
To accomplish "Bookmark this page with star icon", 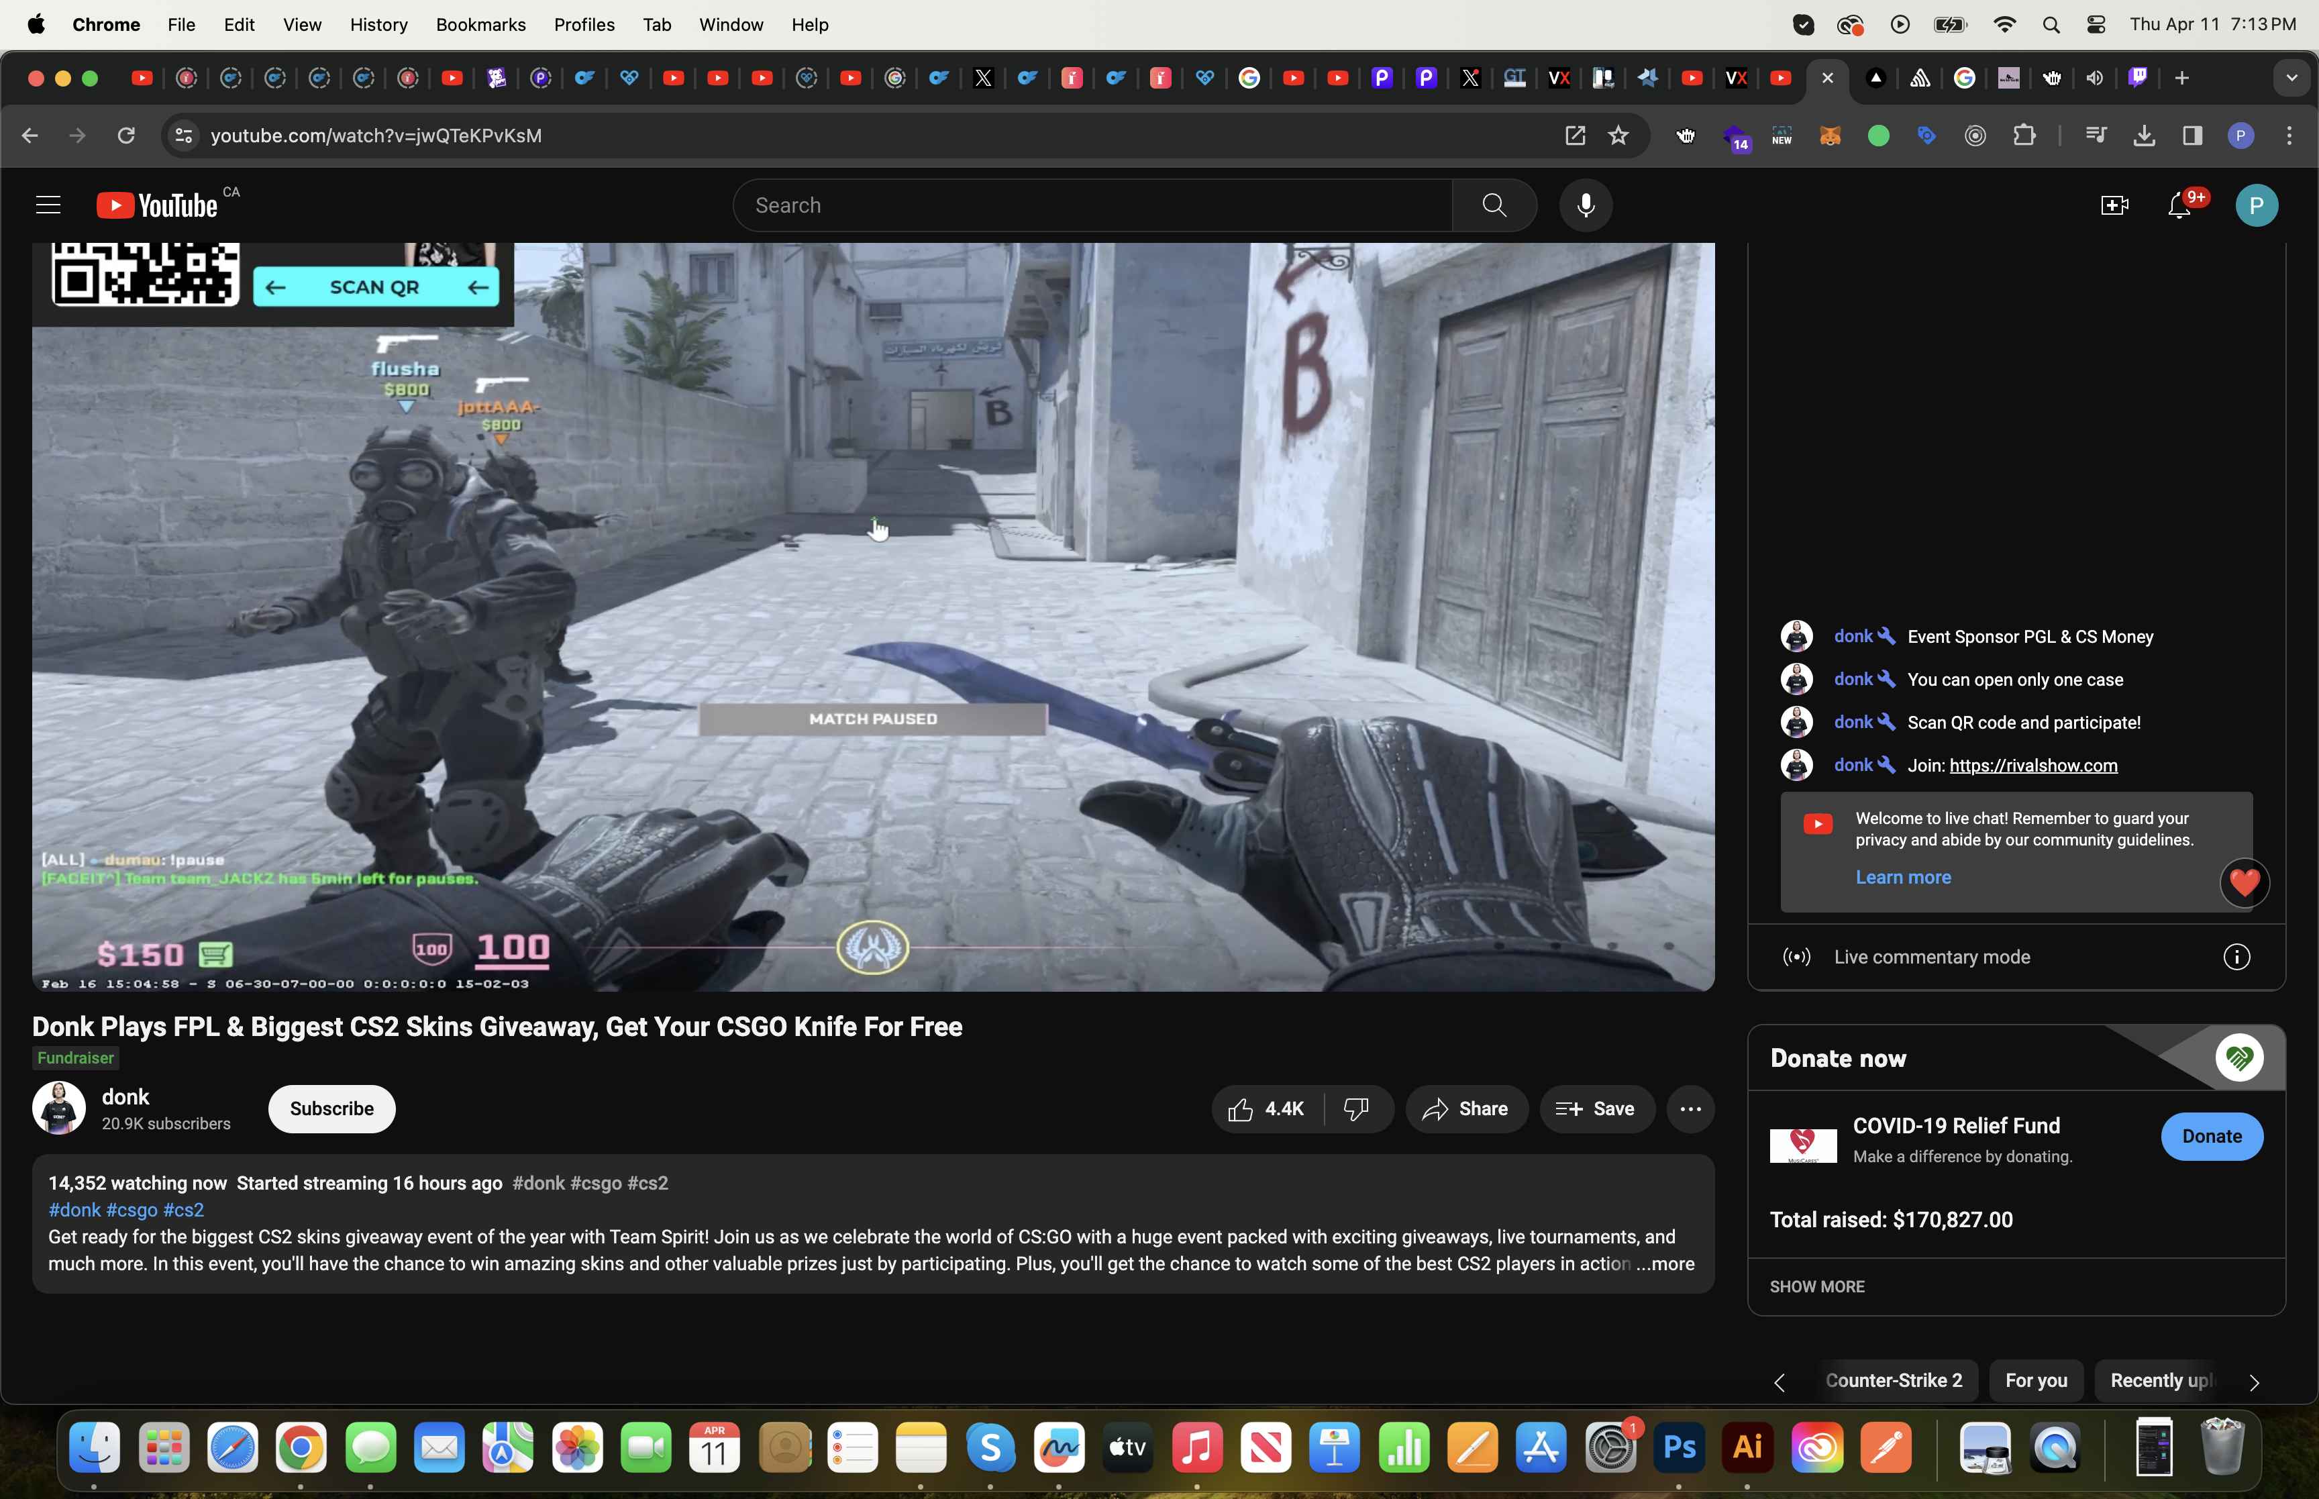I will pos(1618,136).
